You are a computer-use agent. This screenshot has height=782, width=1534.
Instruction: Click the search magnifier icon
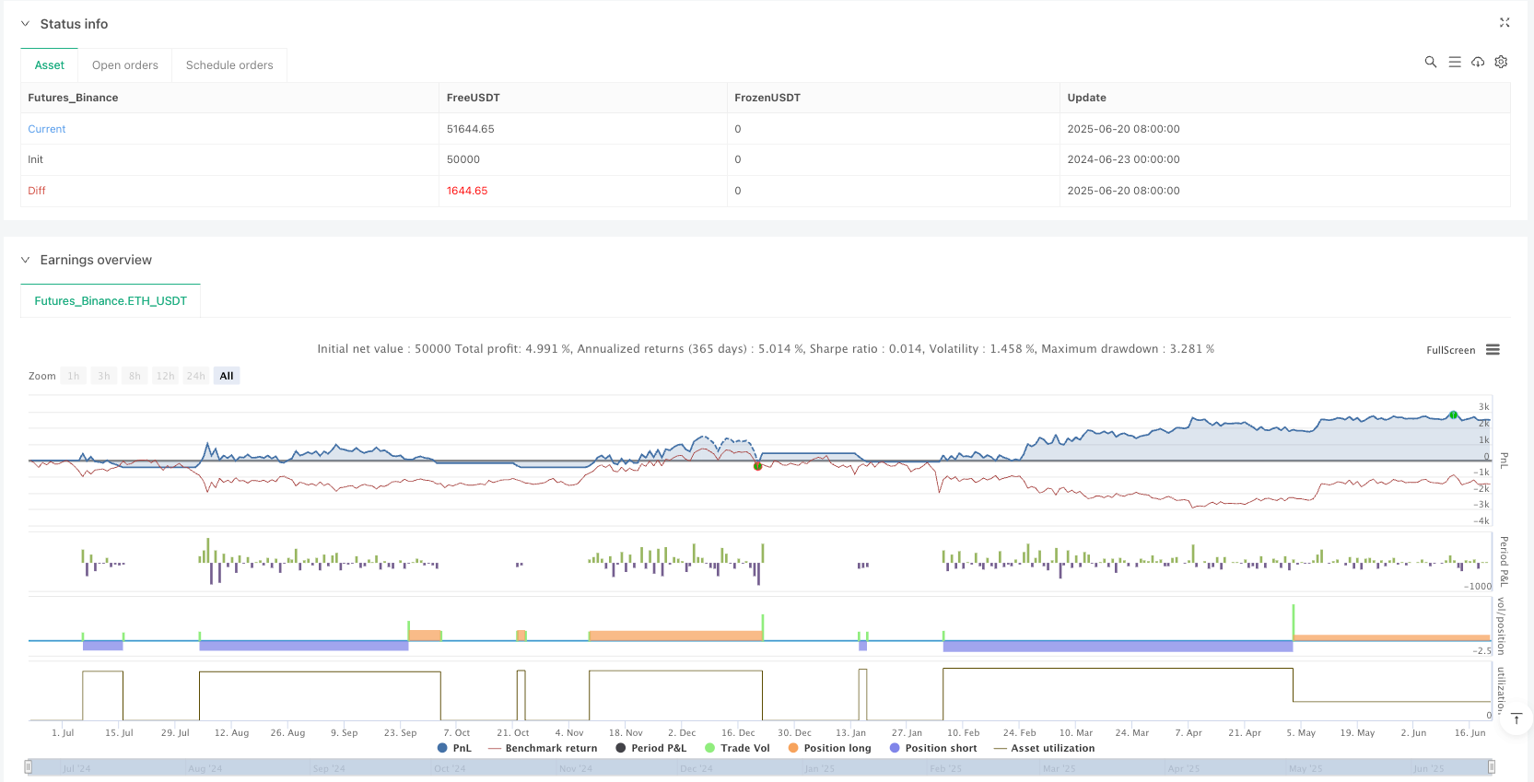(1430, 62)
